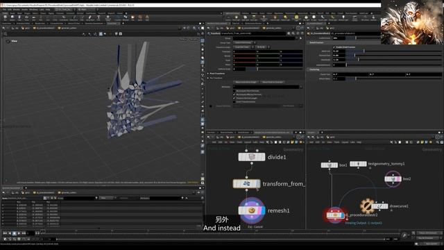
Task: Click geo1 in viewport path bar
Action: pyautogui.click(x=28, y=28)
